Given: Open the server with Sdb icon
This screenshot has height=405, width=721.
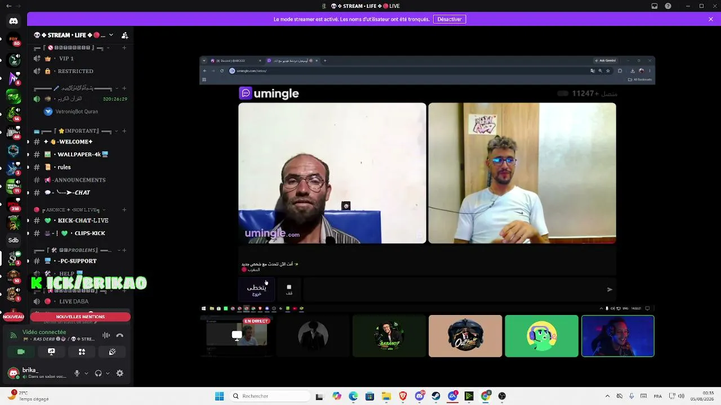Looking at the screenshot, I should point(14,240).
